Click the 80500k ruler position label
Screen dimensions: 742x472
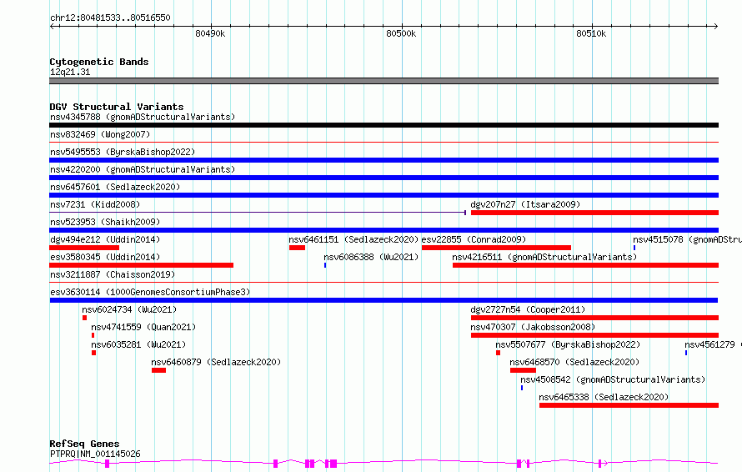401,33
